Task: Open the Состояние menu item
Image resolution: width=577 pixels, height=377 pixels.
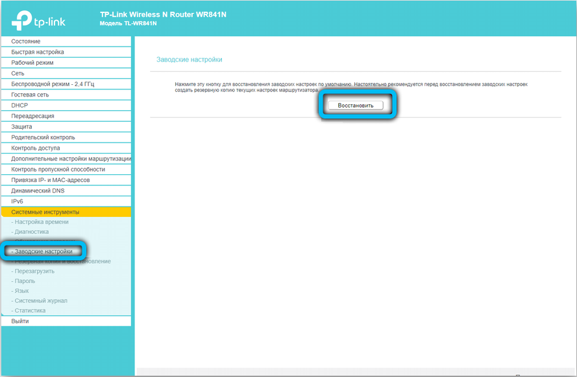Action: (x=25, y=41)
